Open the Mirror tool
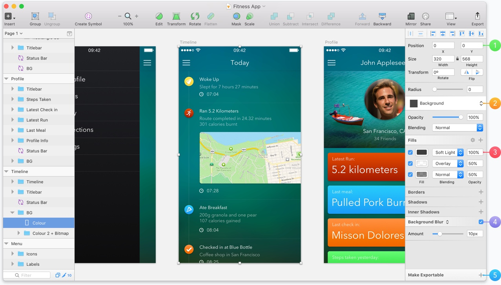This screenshot has width=501, height=285. click(411, 16)
